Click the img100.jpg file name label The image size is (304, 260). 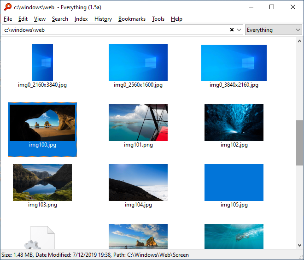pyautogui.click(x=42, y=145)
